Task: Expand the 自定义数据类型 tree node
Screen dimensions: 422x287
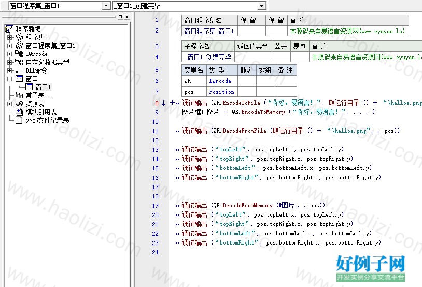Action: click(10, 62)
